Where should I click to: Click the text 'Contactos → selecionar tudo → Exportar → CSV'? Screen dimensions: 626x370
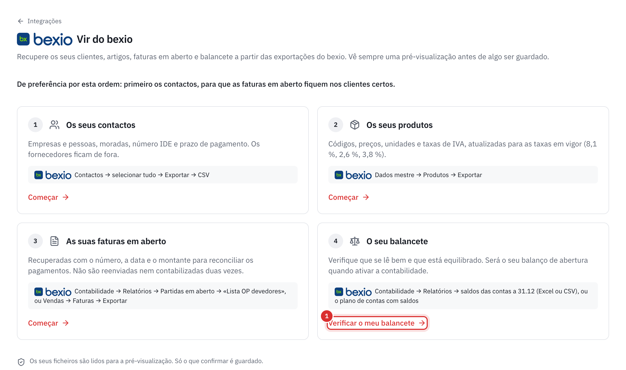(142, 175)
